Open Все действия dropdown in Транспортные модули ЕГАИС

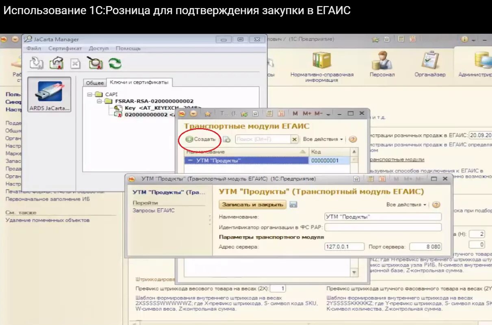(x=323, y=139)
